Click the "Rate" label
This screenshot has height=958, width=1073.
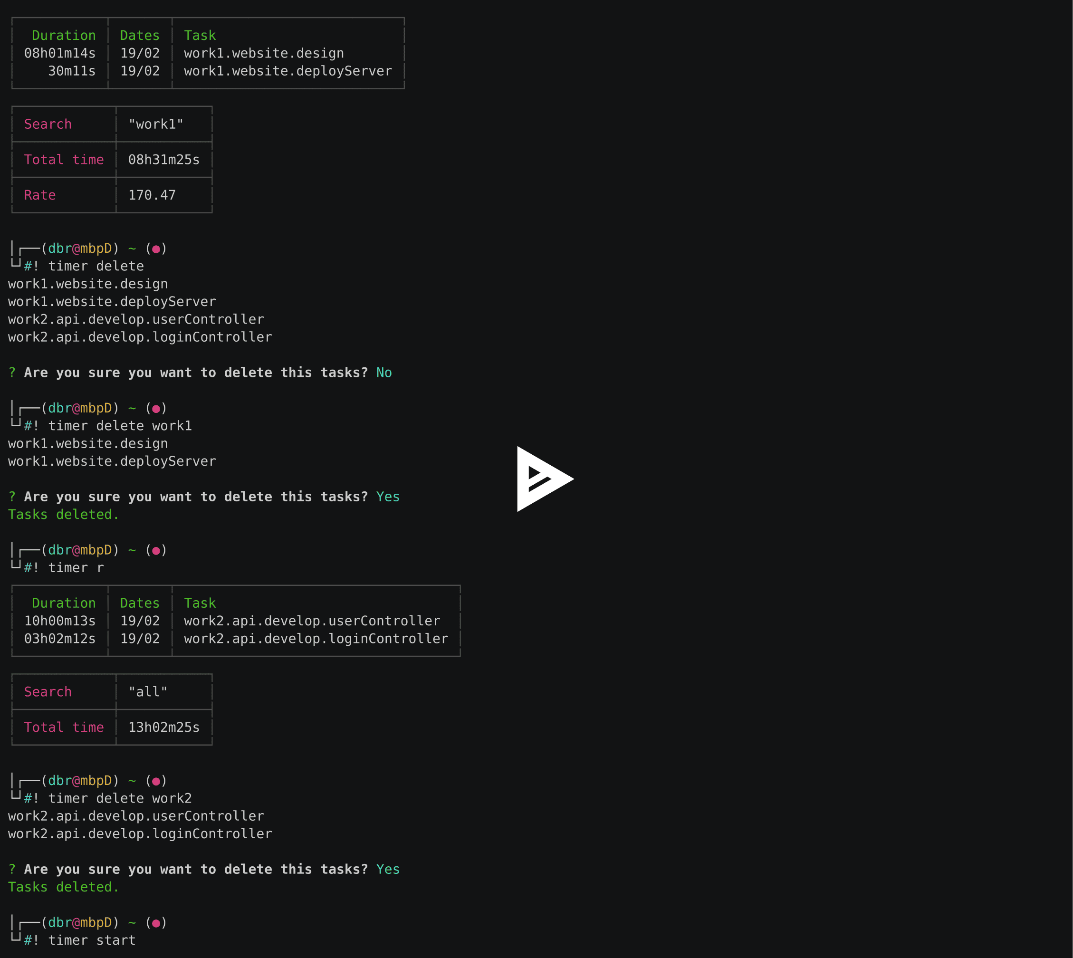point(40,195)
